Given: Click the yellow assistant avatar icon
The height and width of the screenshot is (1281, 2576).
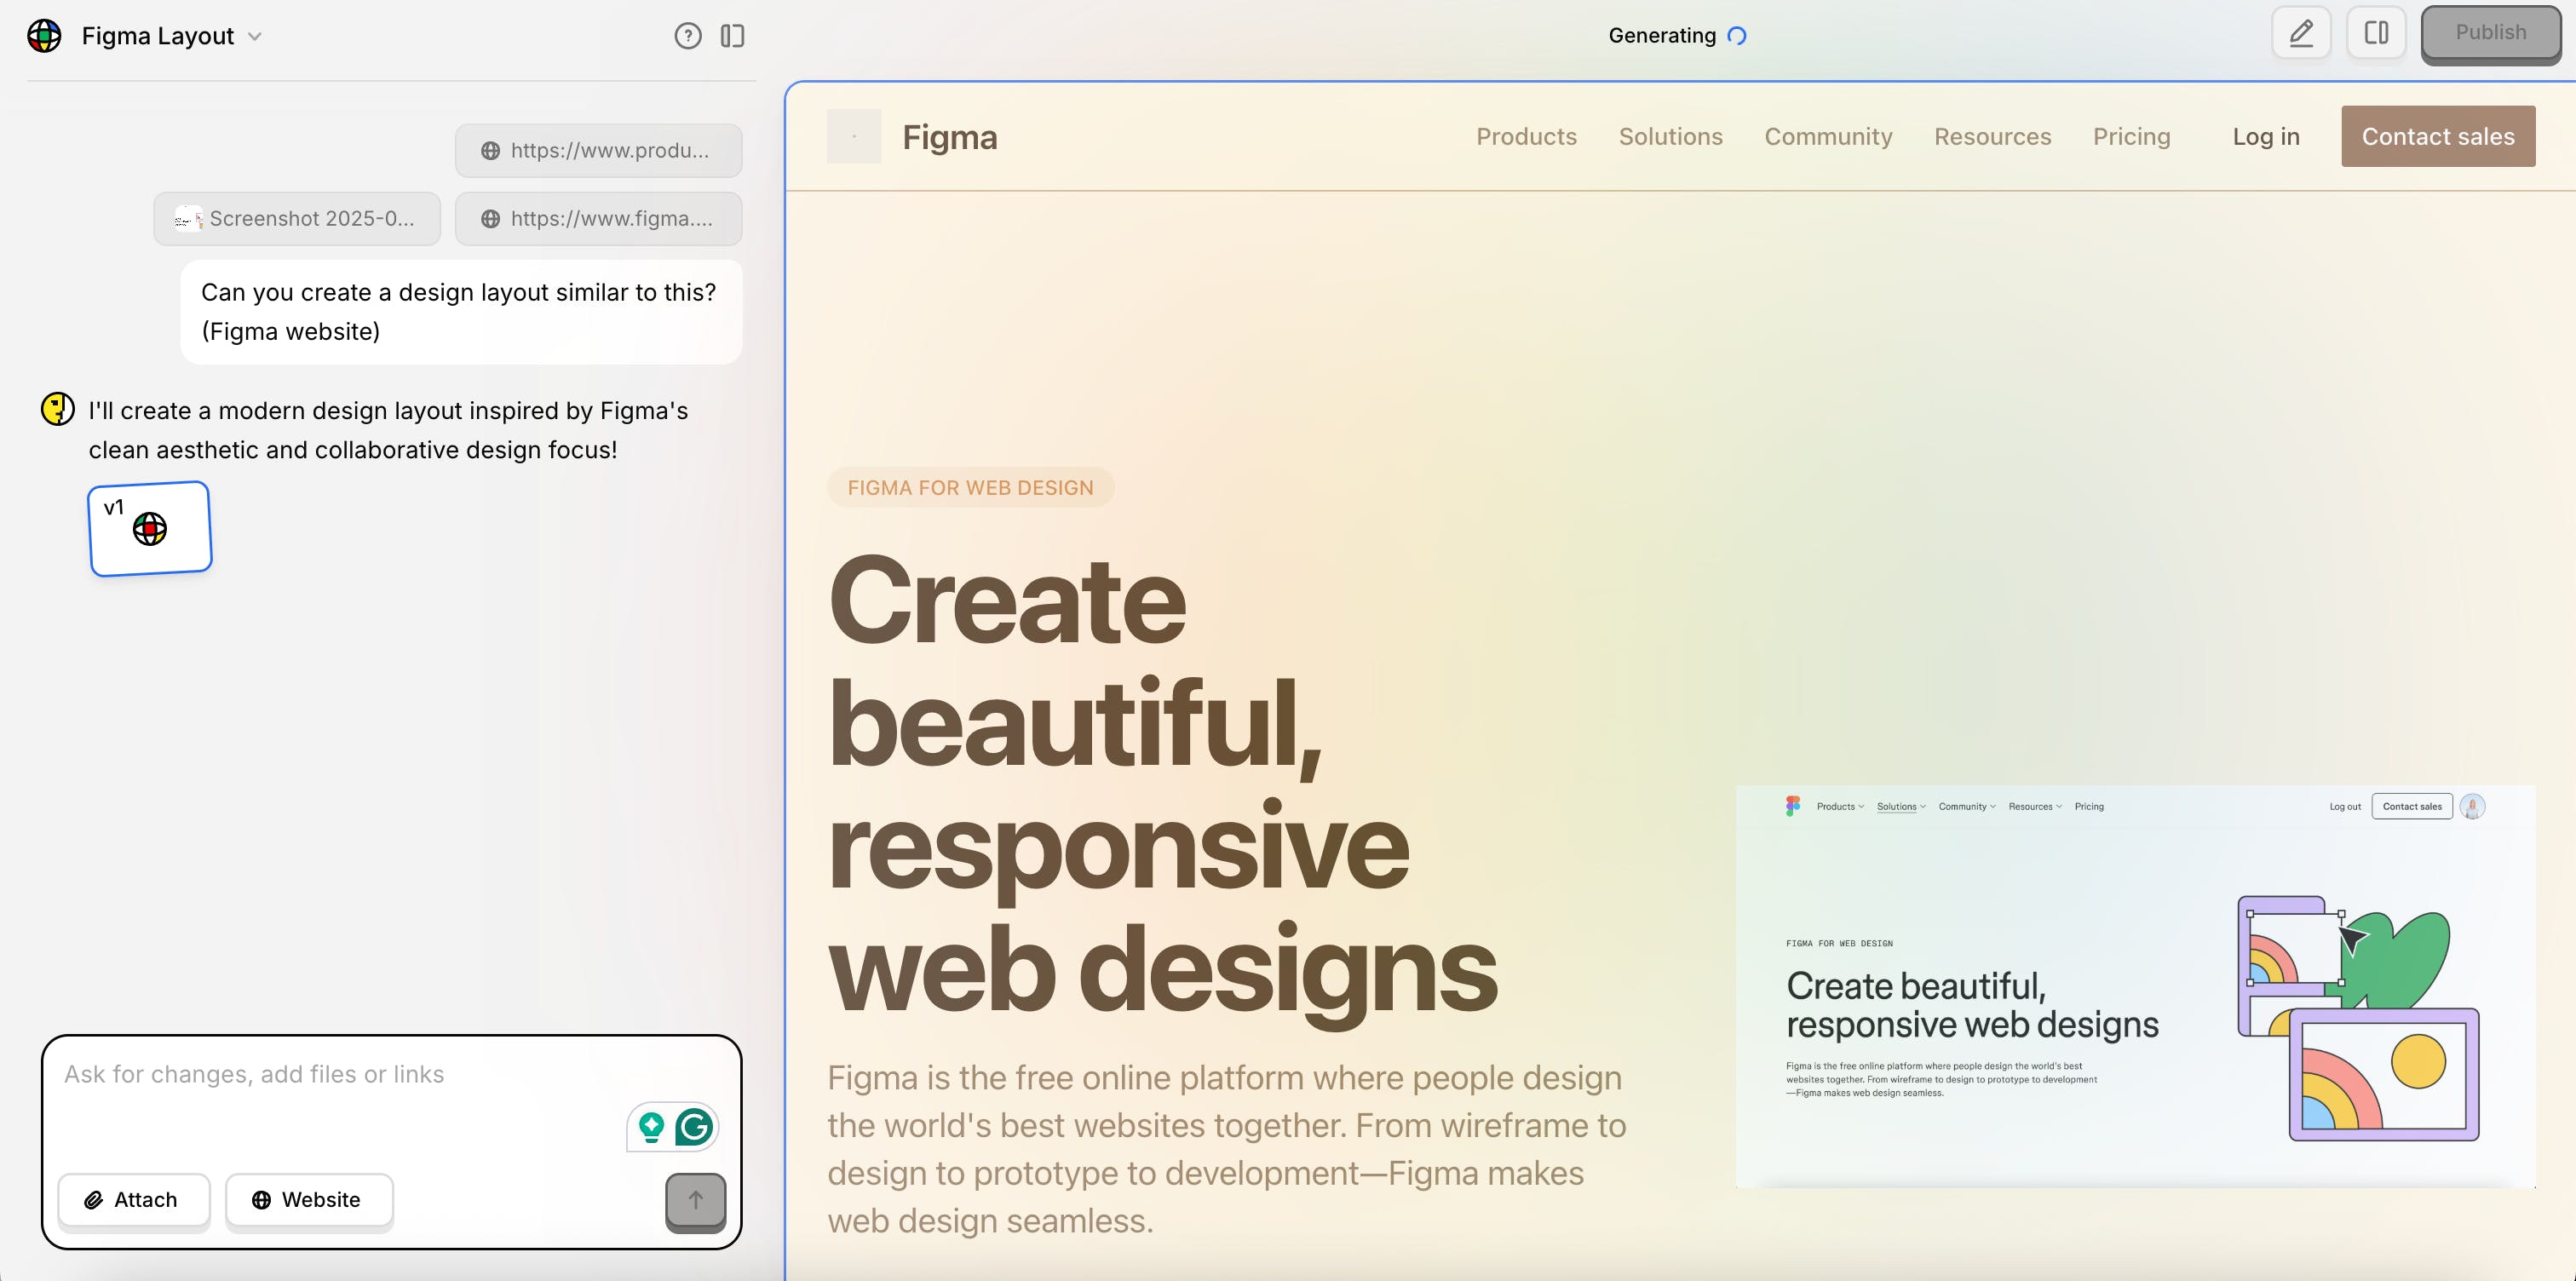Looking at the screenshot, I should pyautogui.click(x=58, y=409).
